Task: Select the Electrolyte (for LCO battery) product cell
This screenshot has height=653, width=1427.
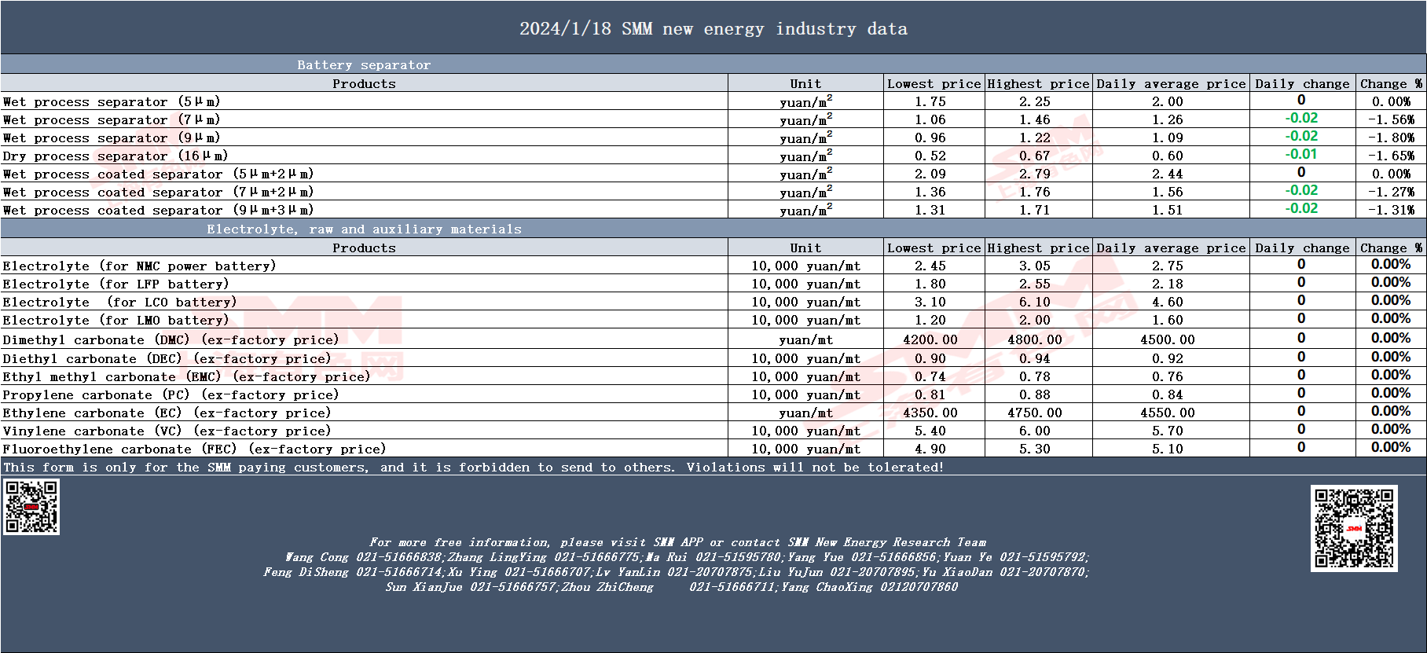Action: [119, 303]
